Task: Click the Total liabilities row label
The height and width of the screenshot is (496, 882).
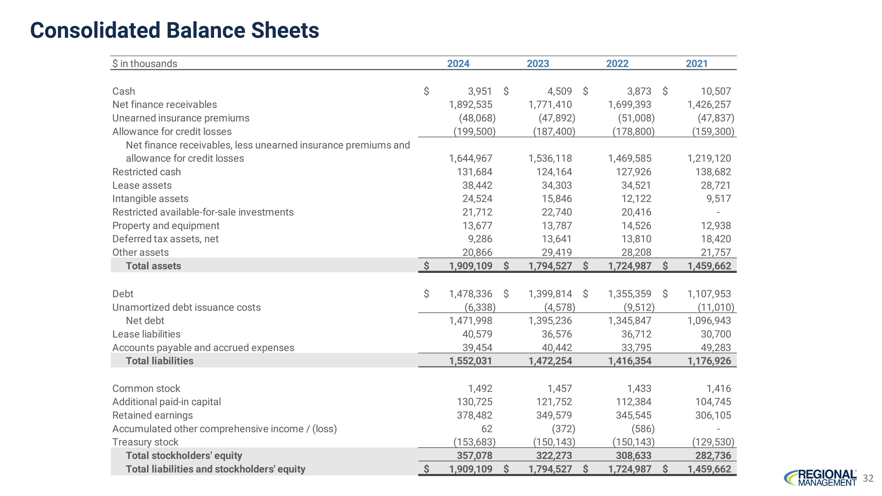Action: click(160, 361)
